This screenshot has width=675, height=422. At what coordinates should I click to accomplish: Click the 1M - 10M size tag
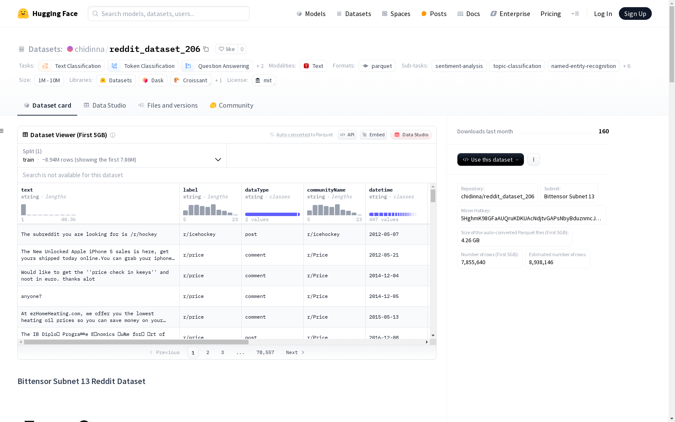(49, 80)
